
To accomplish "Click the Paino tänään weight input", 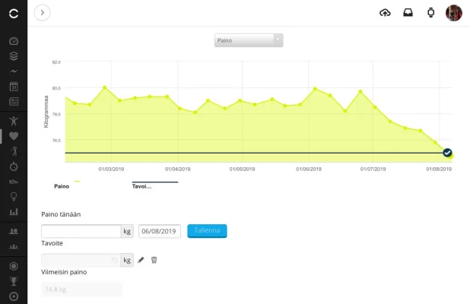I will [81, 231].
